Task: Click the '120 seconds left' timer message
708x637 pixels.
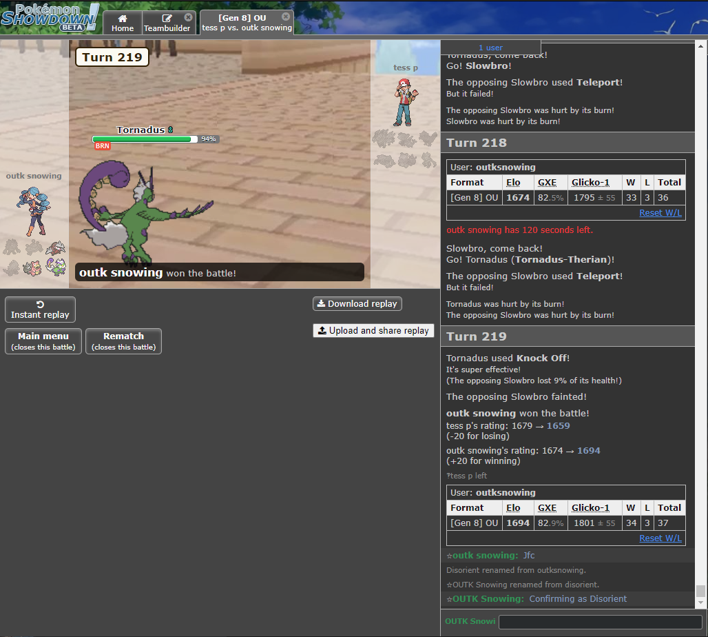Action: [x=519, y=230]
